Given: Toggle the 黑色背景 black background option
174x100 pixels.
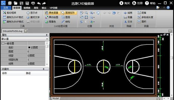Looking at the screenshot, I should pos(53,13).
